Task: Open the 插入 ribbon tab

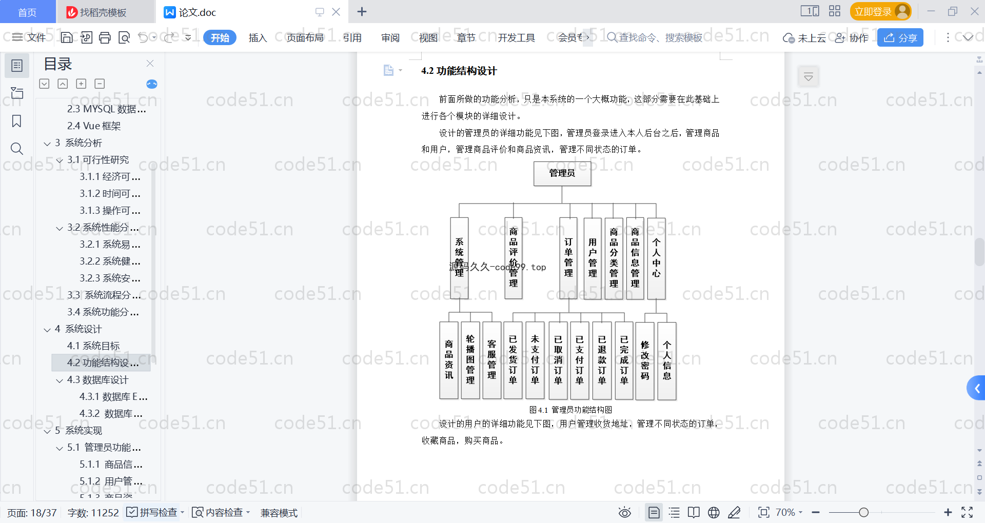Action: pos(258,37)
